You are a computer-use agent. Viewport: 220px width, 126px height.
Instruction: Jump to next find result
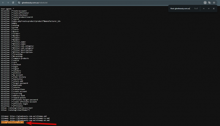pos(209,9)
